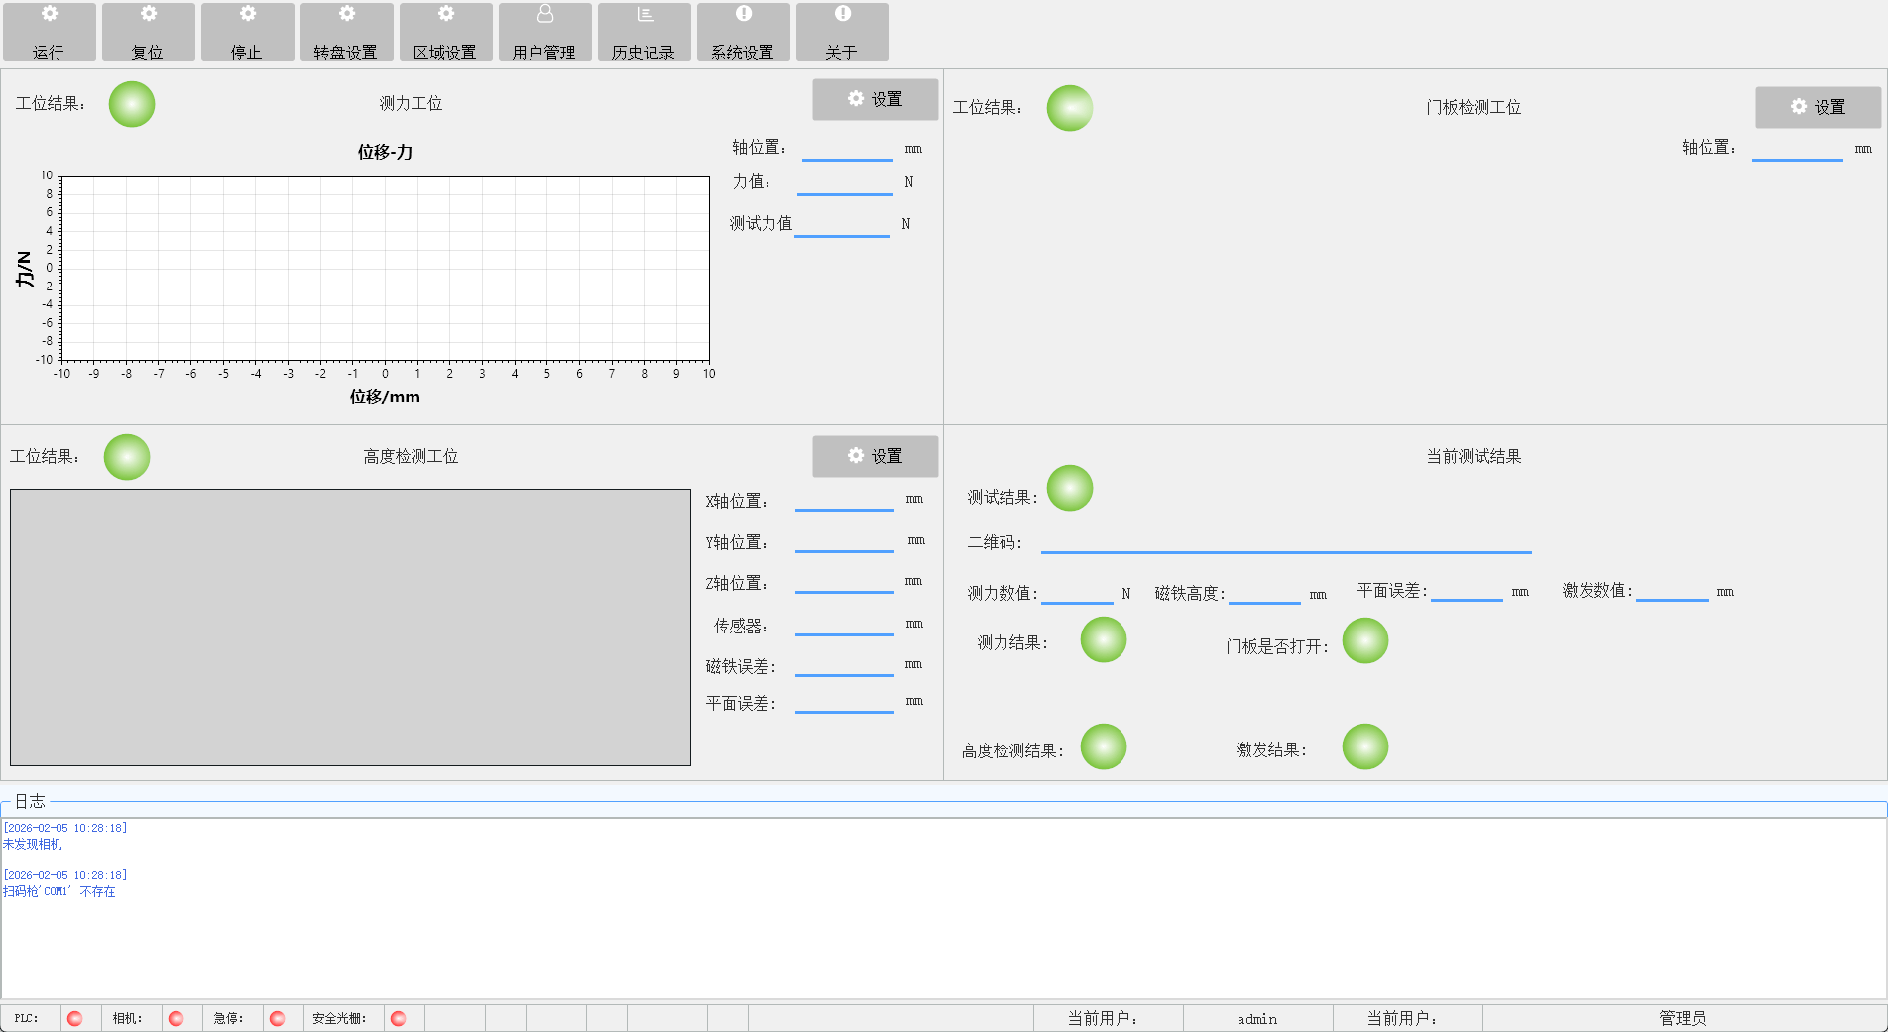View 历史记录 history records
This screenshot has width=1888, height=1032.
tap(644, 33)
